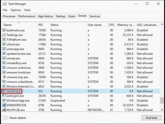Screen dimensions: 165x124
Task: Select PID 652 of wininit.exe
Action: coord(41,91)
